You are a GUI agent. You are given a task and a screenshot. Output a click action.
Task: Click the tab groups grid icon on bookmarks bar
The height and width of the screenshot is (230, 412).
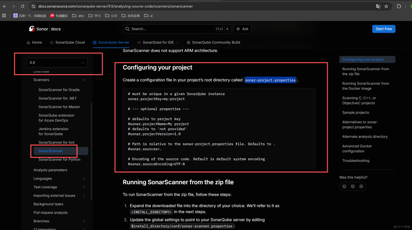tap(4, 15)
